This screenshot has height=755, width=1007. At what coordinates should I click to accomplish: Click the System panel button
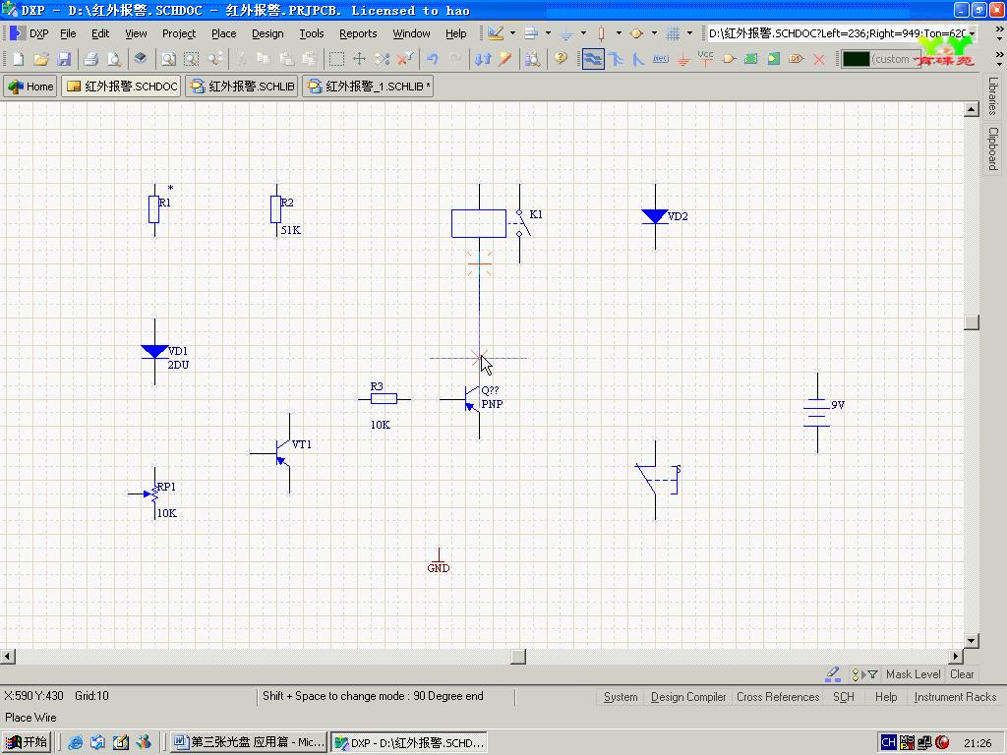pos(621,697)
